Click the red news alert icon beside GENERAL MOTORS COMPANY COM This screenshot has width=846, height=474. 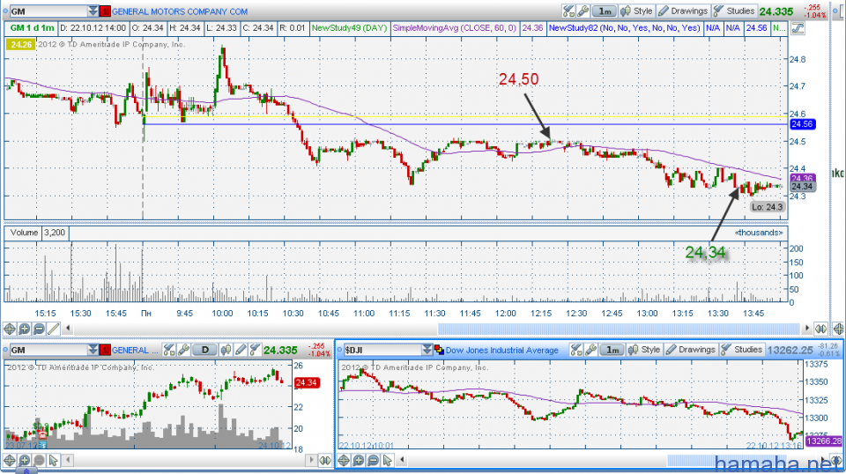tap(105, 11)
